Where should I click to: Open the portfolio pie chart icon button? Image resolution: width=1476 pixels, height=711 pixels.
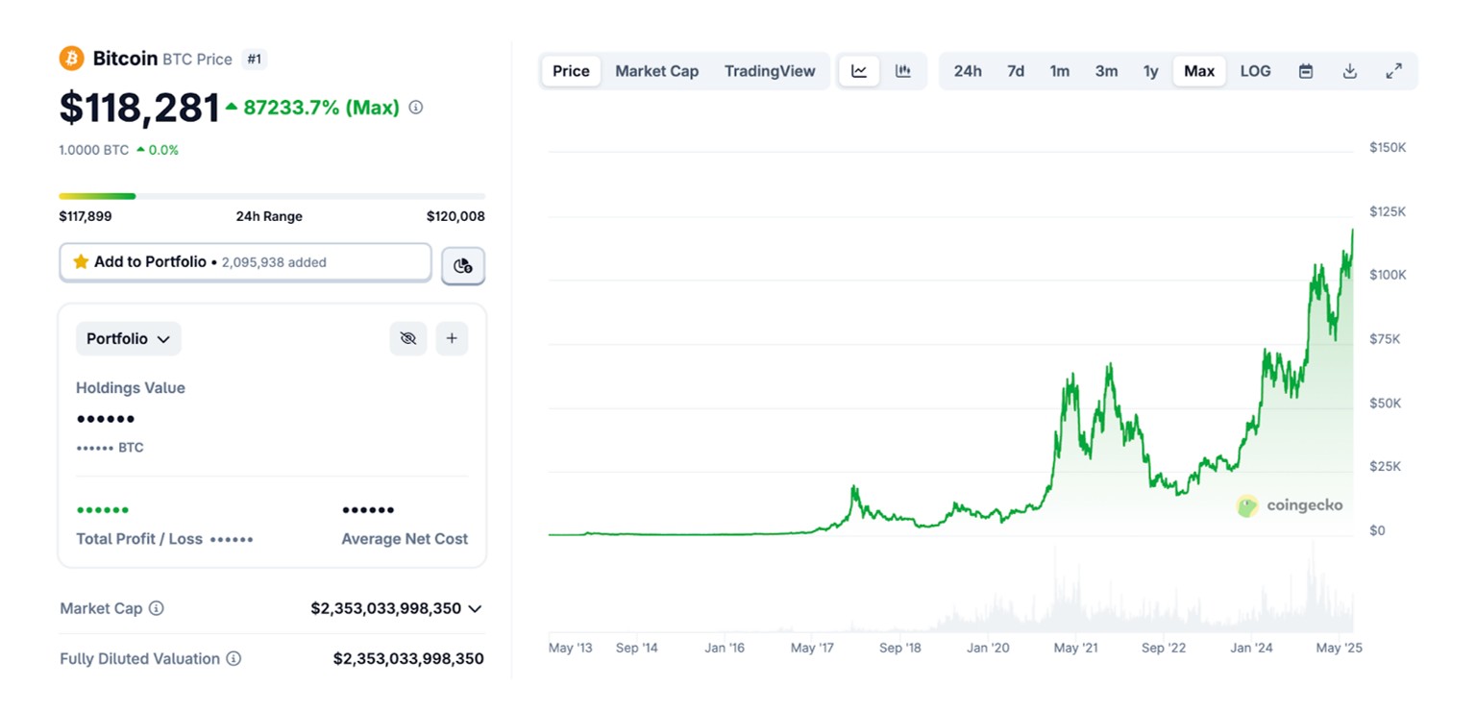(463, 266)
